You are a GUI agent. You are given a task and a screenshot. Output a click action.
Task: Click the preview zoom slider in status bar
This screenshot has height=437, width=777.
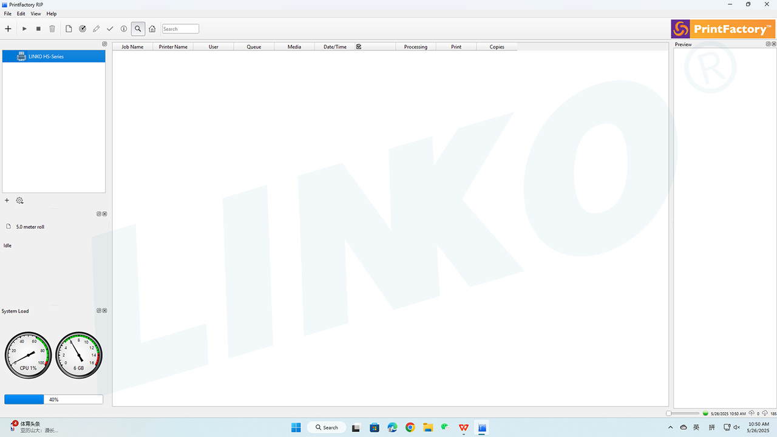tap(682, 413)
